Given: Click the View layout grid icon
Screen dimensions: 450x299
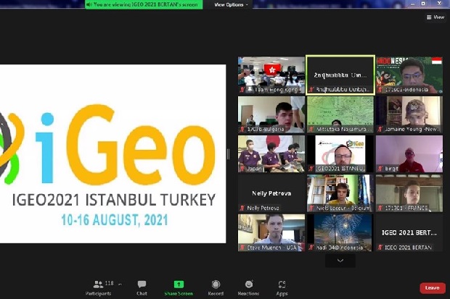Looking at the screenshot, I should pos(429,17).
